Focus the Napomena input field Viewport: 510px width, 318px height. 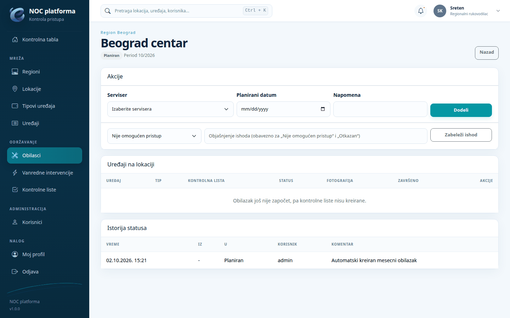[x=380, y=109]
